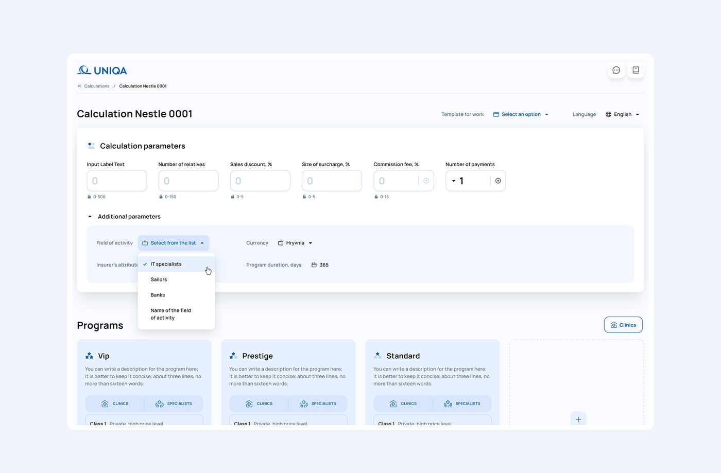Viewport: 721px width, 473px height.
Task: Go to Calculations breadcrumb link
Action: (x=97, y=86)
